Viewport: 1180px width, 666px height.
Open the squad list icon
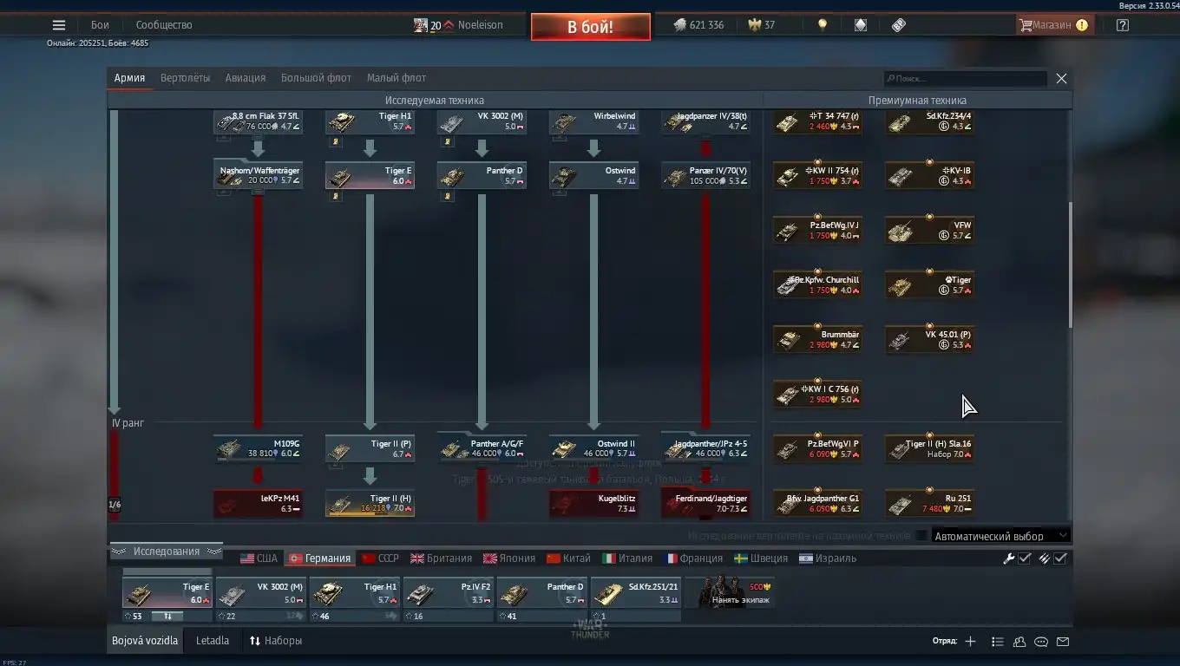click(x=998, y=642)
